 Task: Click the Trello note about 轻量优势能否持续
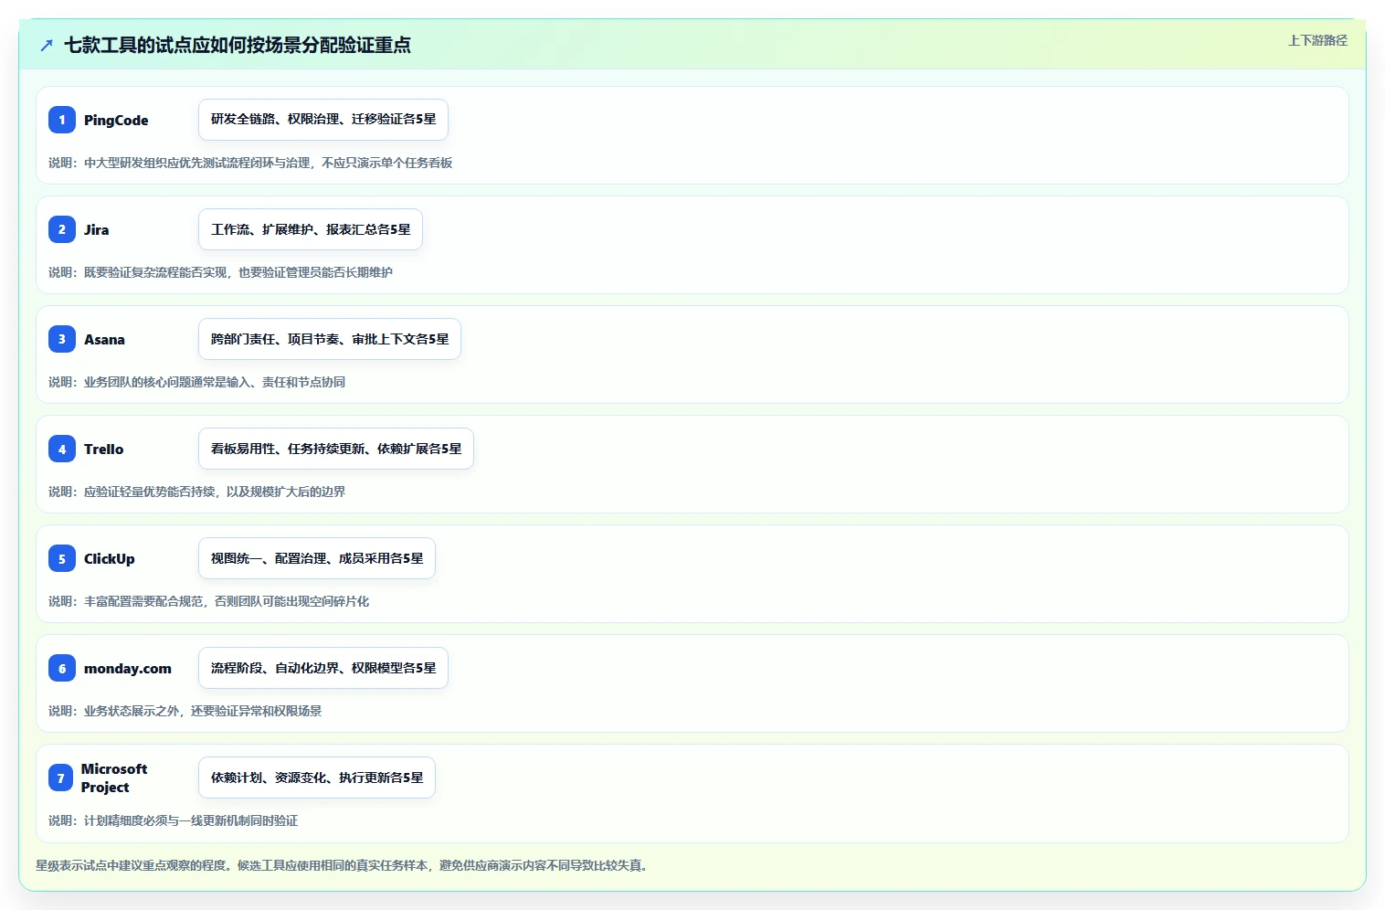point(196,492)
